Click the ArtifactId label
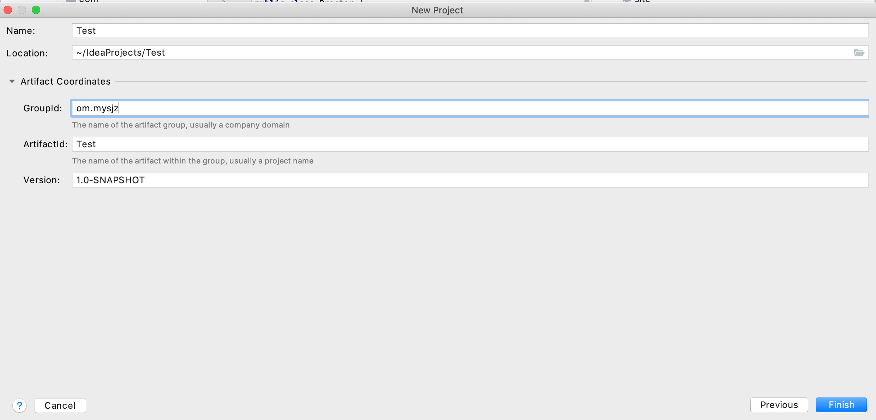The image size is (876, 420). click(x=45, y=144)
